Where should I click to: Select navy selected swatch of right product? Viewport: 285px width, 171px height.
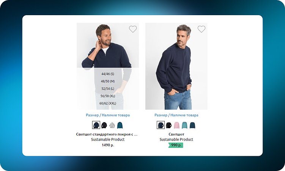coord(161,125)
